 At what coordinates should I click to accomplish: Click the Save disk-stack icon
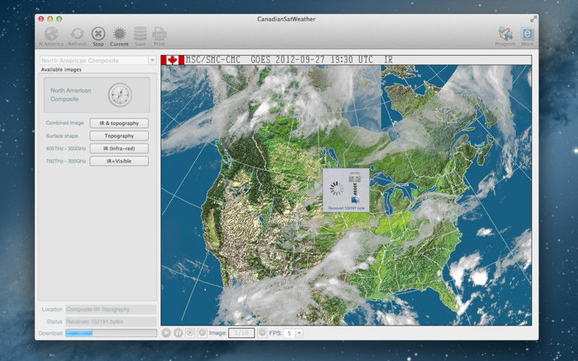[x=140, y=34]
